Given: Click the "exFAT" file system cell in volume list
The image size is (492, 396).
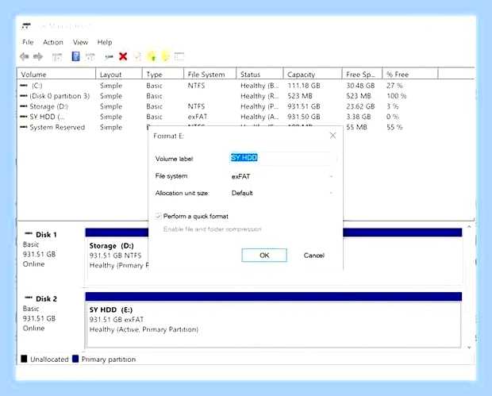Looking at the screenshot, I should click(x=198, y=117).
